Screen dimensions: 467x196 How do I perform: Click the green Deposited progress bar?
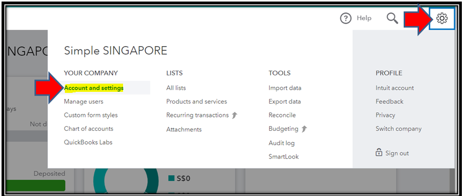pos(36,185)
